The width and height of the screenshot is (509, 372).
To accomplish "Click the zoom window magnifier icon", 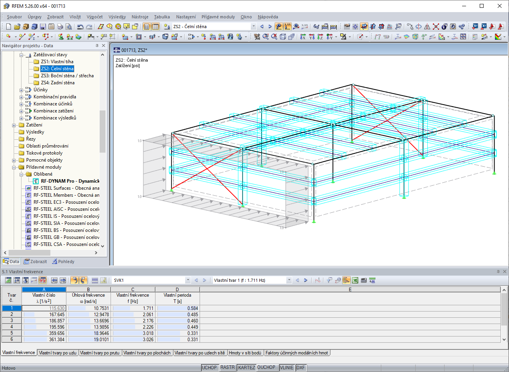I will pos(266,37).
